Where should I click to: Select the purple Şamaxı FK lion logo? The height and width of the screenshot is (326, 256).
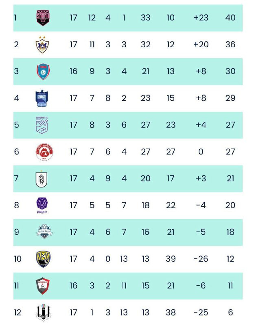pyautogui.click(x=42, y=206)
